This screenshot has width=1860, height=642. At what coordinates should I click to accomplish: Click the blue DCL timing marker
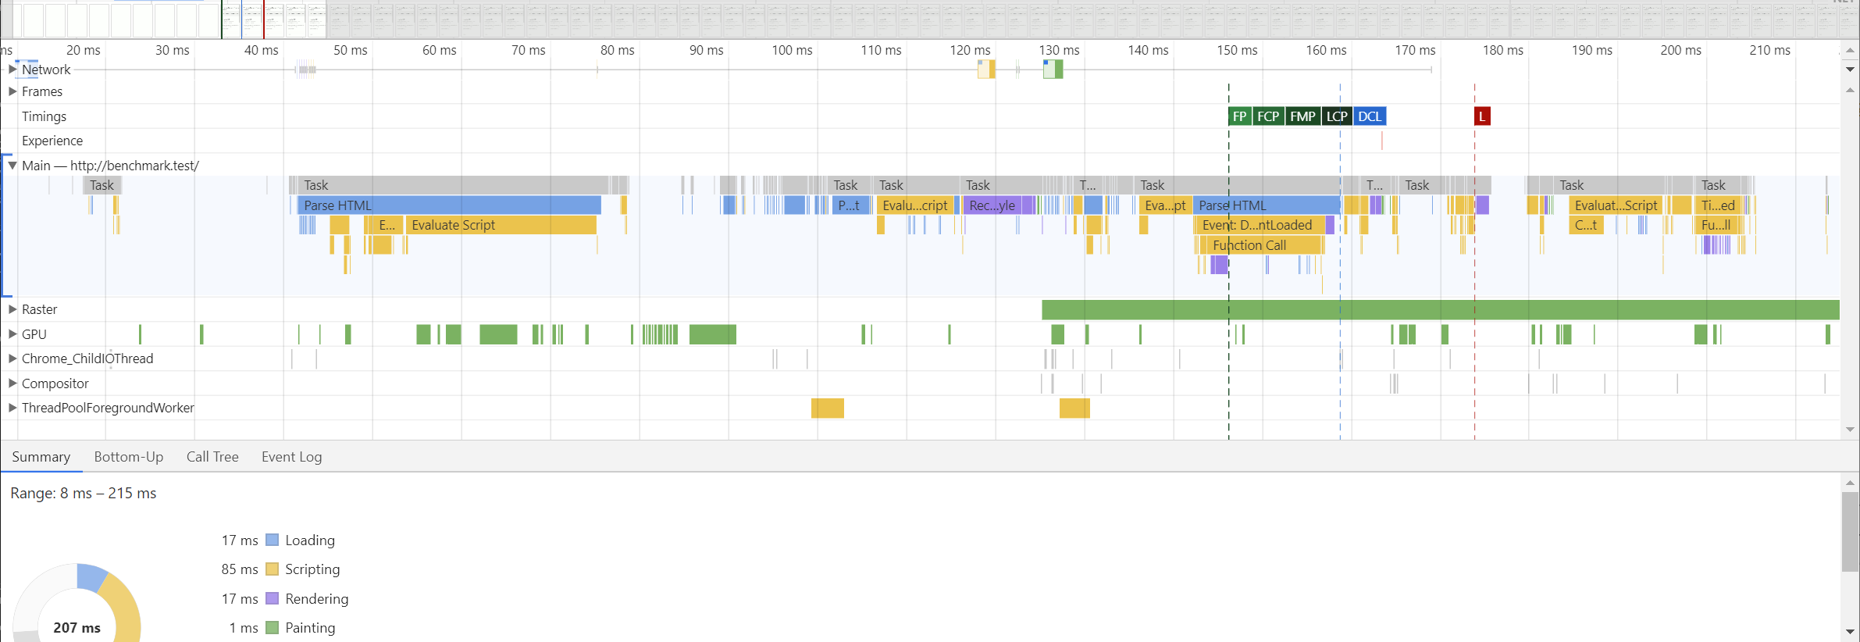(x=1370, y=116)
